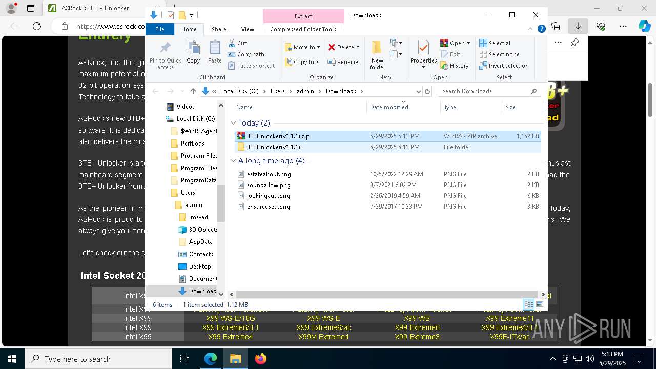Open the quick access toolbar customize arrow
The height and width of the screenshot is (369, 656).
point(191,16)
